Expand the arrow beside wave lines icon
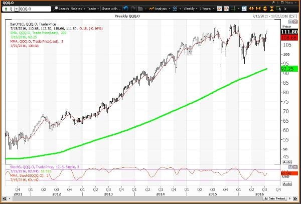Viewport: 301px width, 204px height. tap(180, 9)
